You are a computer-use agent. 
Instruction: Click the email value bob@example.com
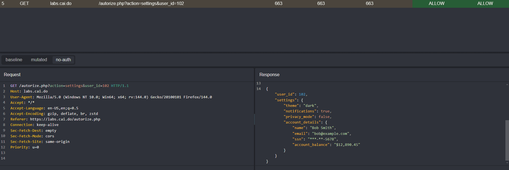330,134
